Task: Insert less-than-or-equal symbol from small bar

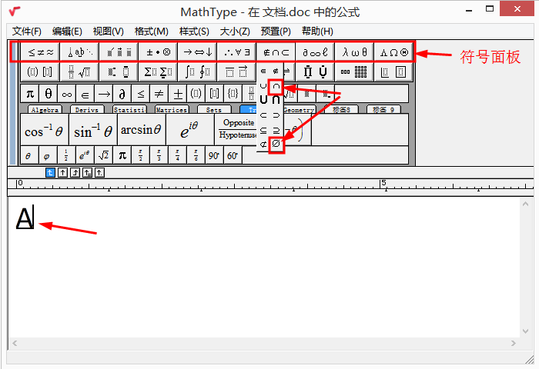Action: [x=141, y=93]
